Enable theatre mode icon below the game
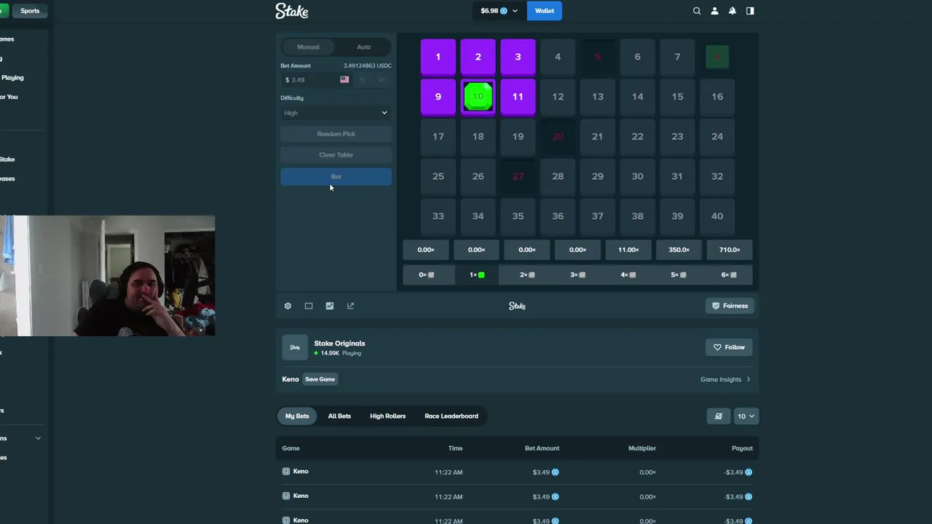 point(309,306)
